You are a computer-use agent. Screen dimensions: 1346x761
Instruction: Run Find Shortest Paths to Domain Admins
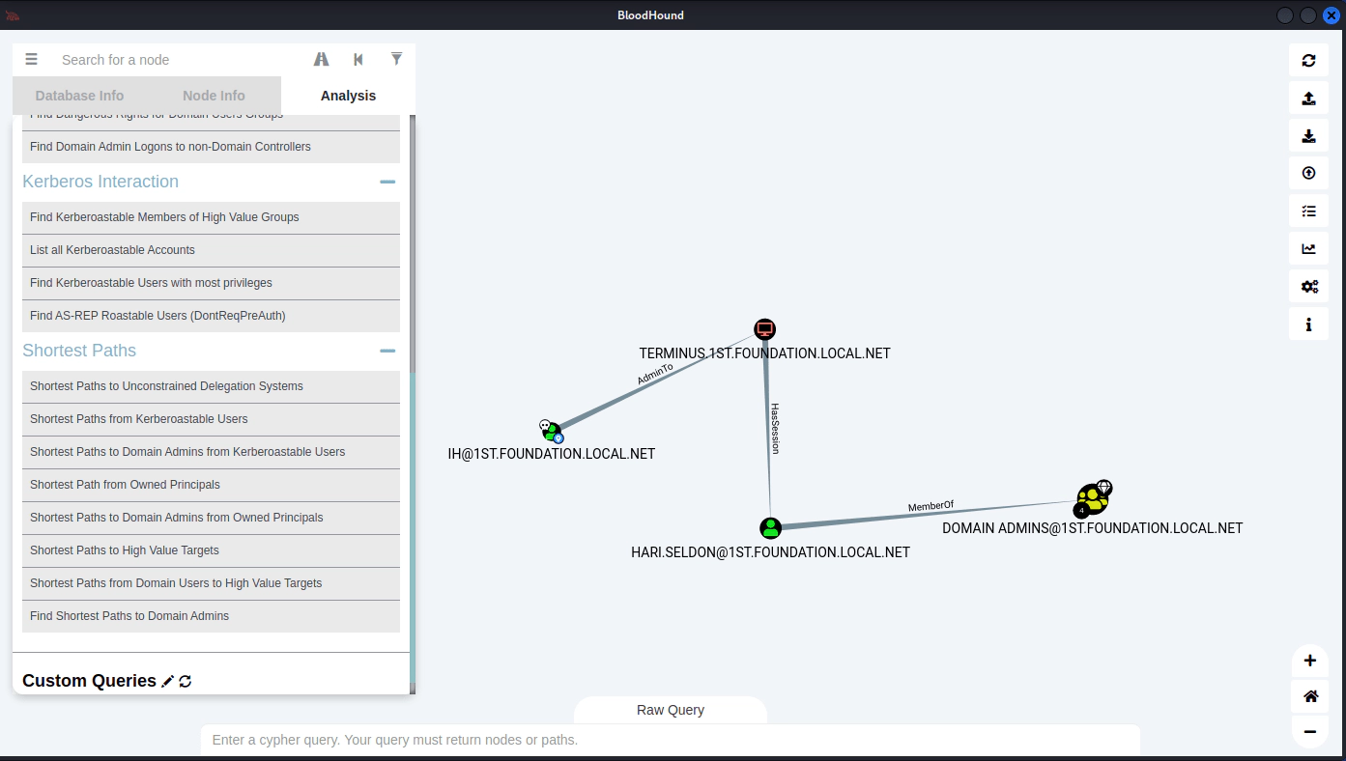pyautogui.click(x=211, y=616)
